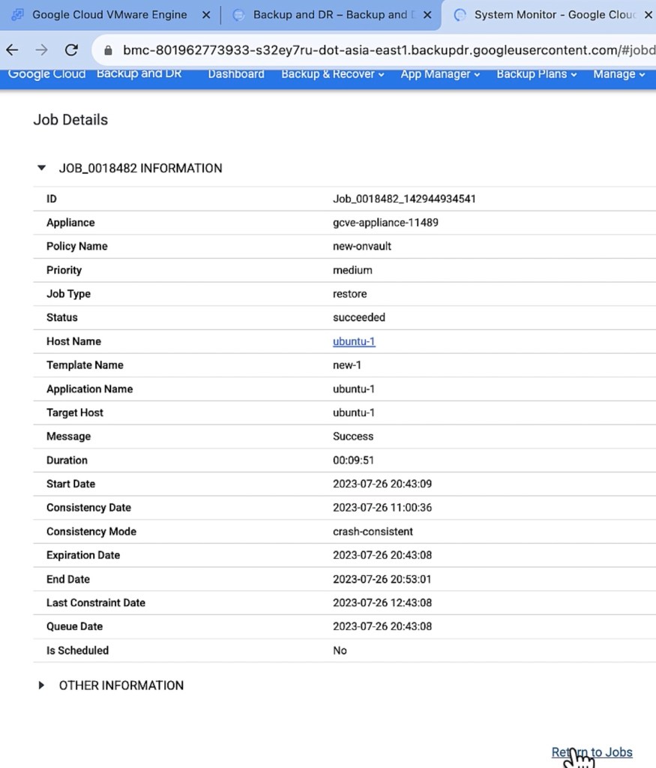Switch to the Backup and DR tab
The height and width of the screenshot is (768, 656).
(330, 15)
